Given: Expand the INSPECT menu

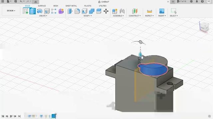Looking at the screenshot, I should 149,16.
